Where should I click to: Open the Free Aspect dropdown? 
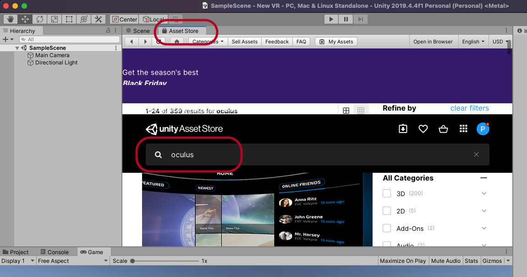[72, 261]
